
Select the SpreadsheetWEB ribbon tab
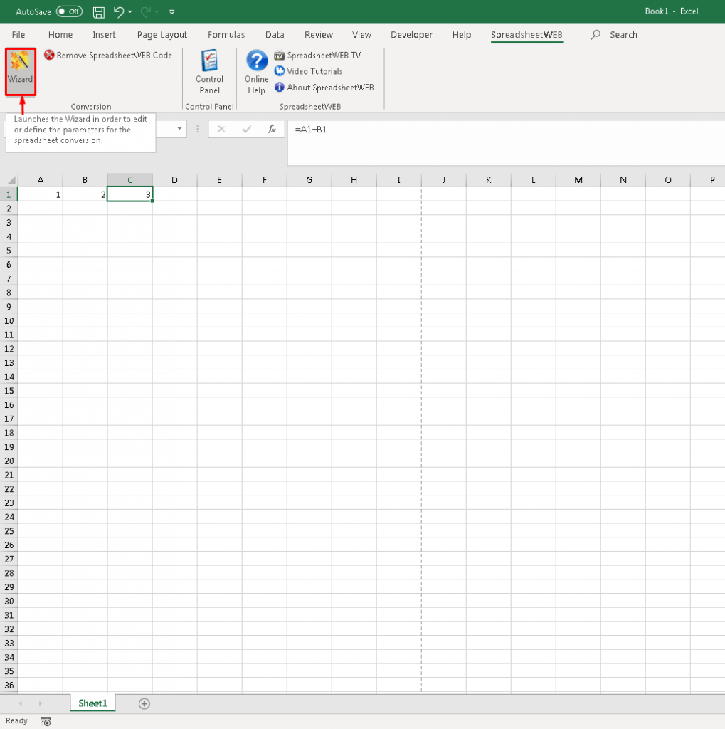pyautogui.click(x=526, y=35)
